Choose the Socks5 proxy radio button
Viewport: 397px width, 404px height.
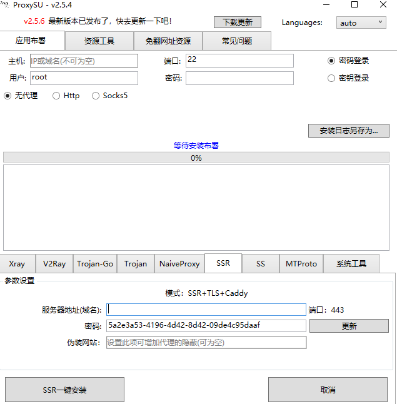tap(96, 96)
